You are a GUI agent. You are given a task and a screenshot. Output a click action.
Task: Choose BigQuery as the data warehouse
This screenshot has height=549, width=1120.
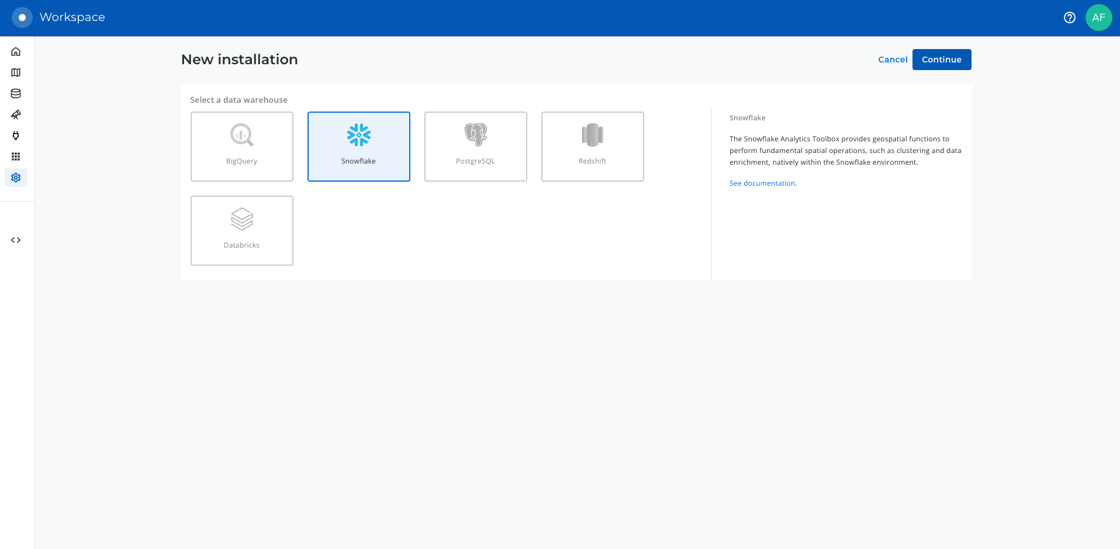point(242,147)
